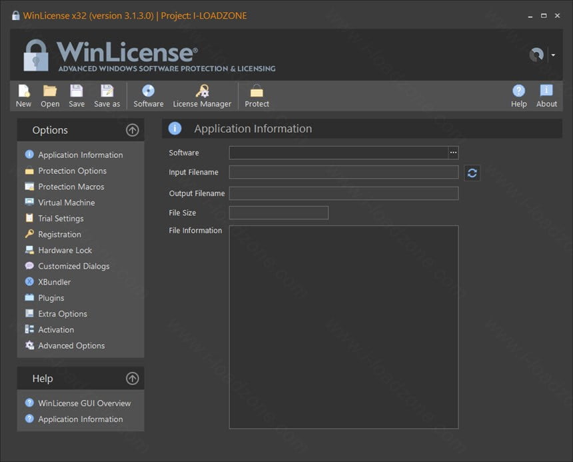Open a project with the Open icon

[x=50, y=91]
